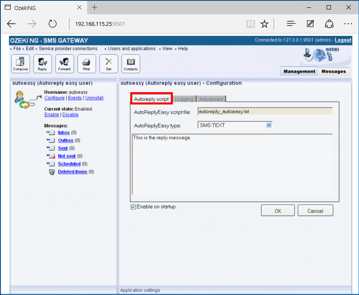
Task: Confirm configuration with OK button
Action: (x=278, y=210)
